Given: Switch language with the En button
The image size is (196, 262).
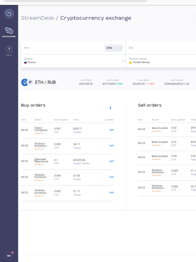Looking at the screenshot, I should 9,255.
